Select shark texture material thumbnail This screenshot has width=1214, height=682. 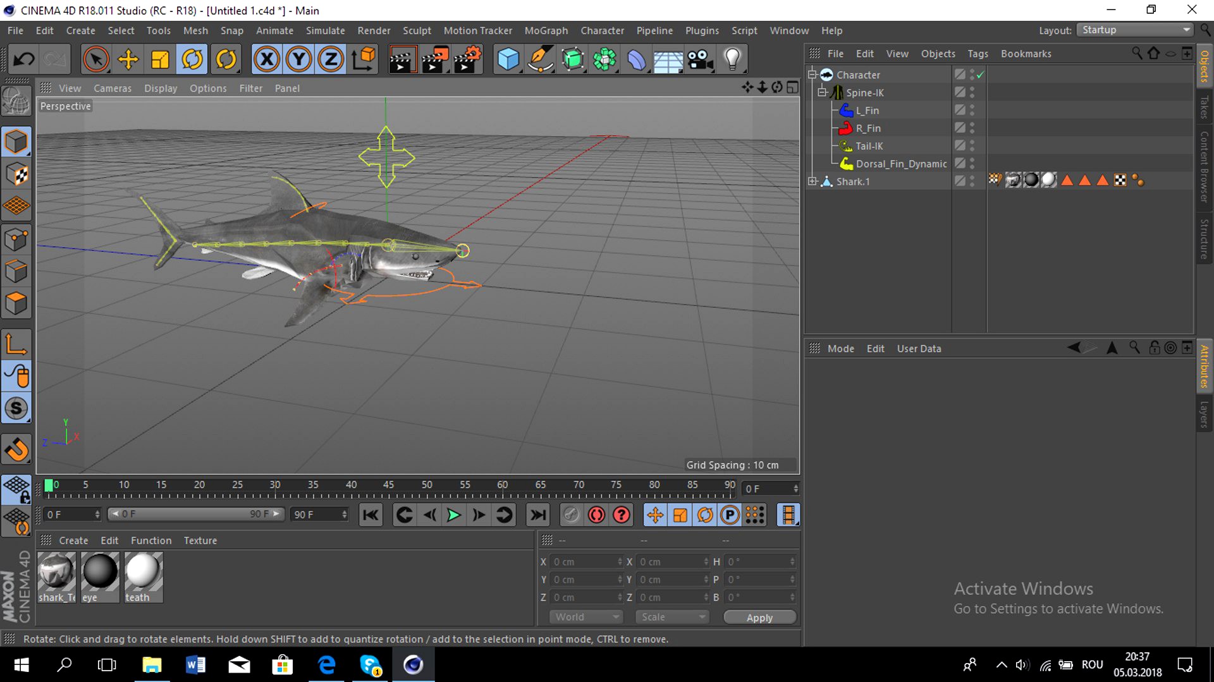tap(57, 577)
